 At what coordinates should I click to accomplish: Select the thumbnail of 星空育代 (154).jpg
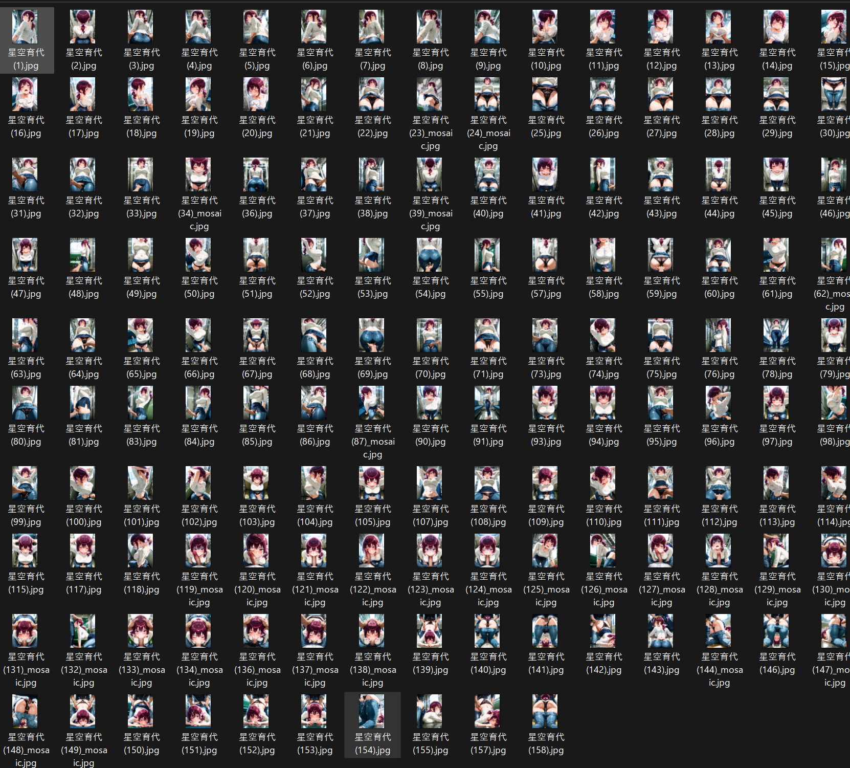click(372, 711)
